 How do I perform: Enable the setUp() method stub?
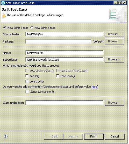(x=27, y=76)
